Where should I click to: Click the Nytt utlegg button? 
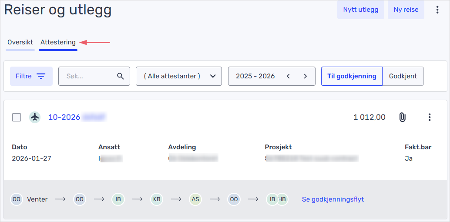[360, 10]
